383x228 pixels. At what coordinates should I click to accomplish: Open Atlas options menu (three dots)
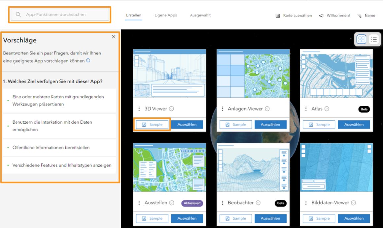306,109
